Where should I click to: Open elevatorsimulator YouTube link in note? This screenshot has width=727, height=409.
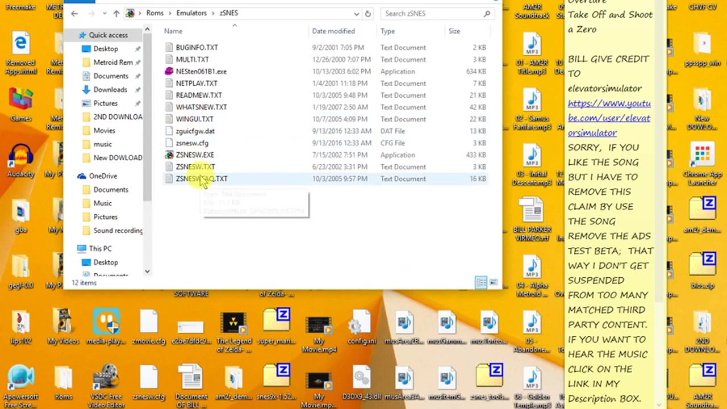pyautogui.click(x=609, y=118)
